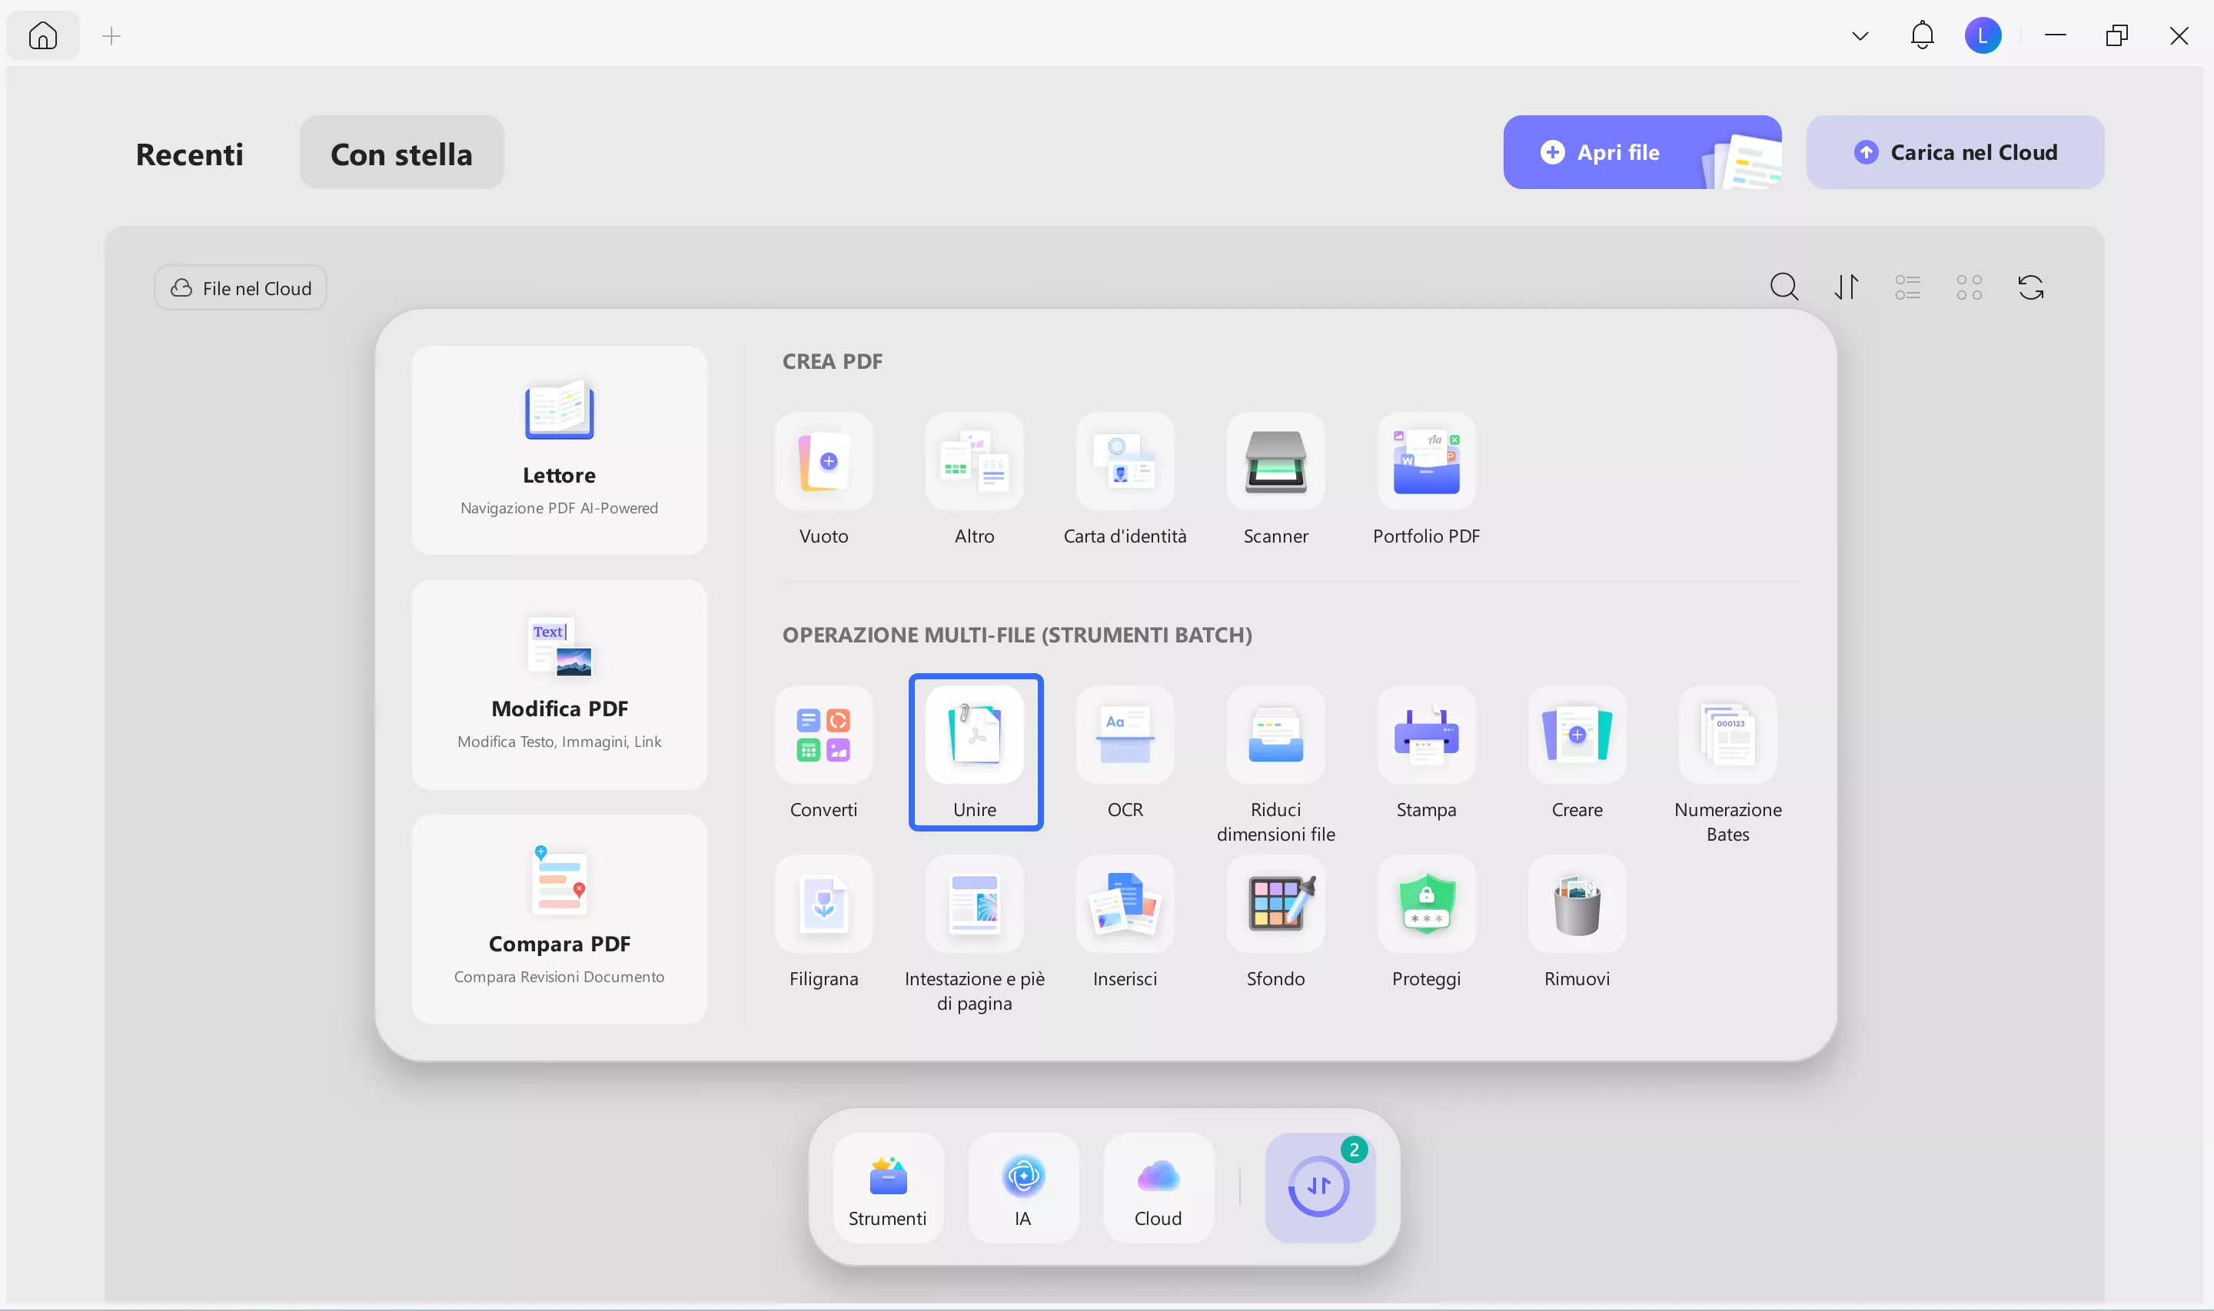Image resolution: width=2214 pixels, height=1311 pixels.
Task: Click the Carica nel Cloud button
Action: pyautogui.click(x=1954, y=153)
